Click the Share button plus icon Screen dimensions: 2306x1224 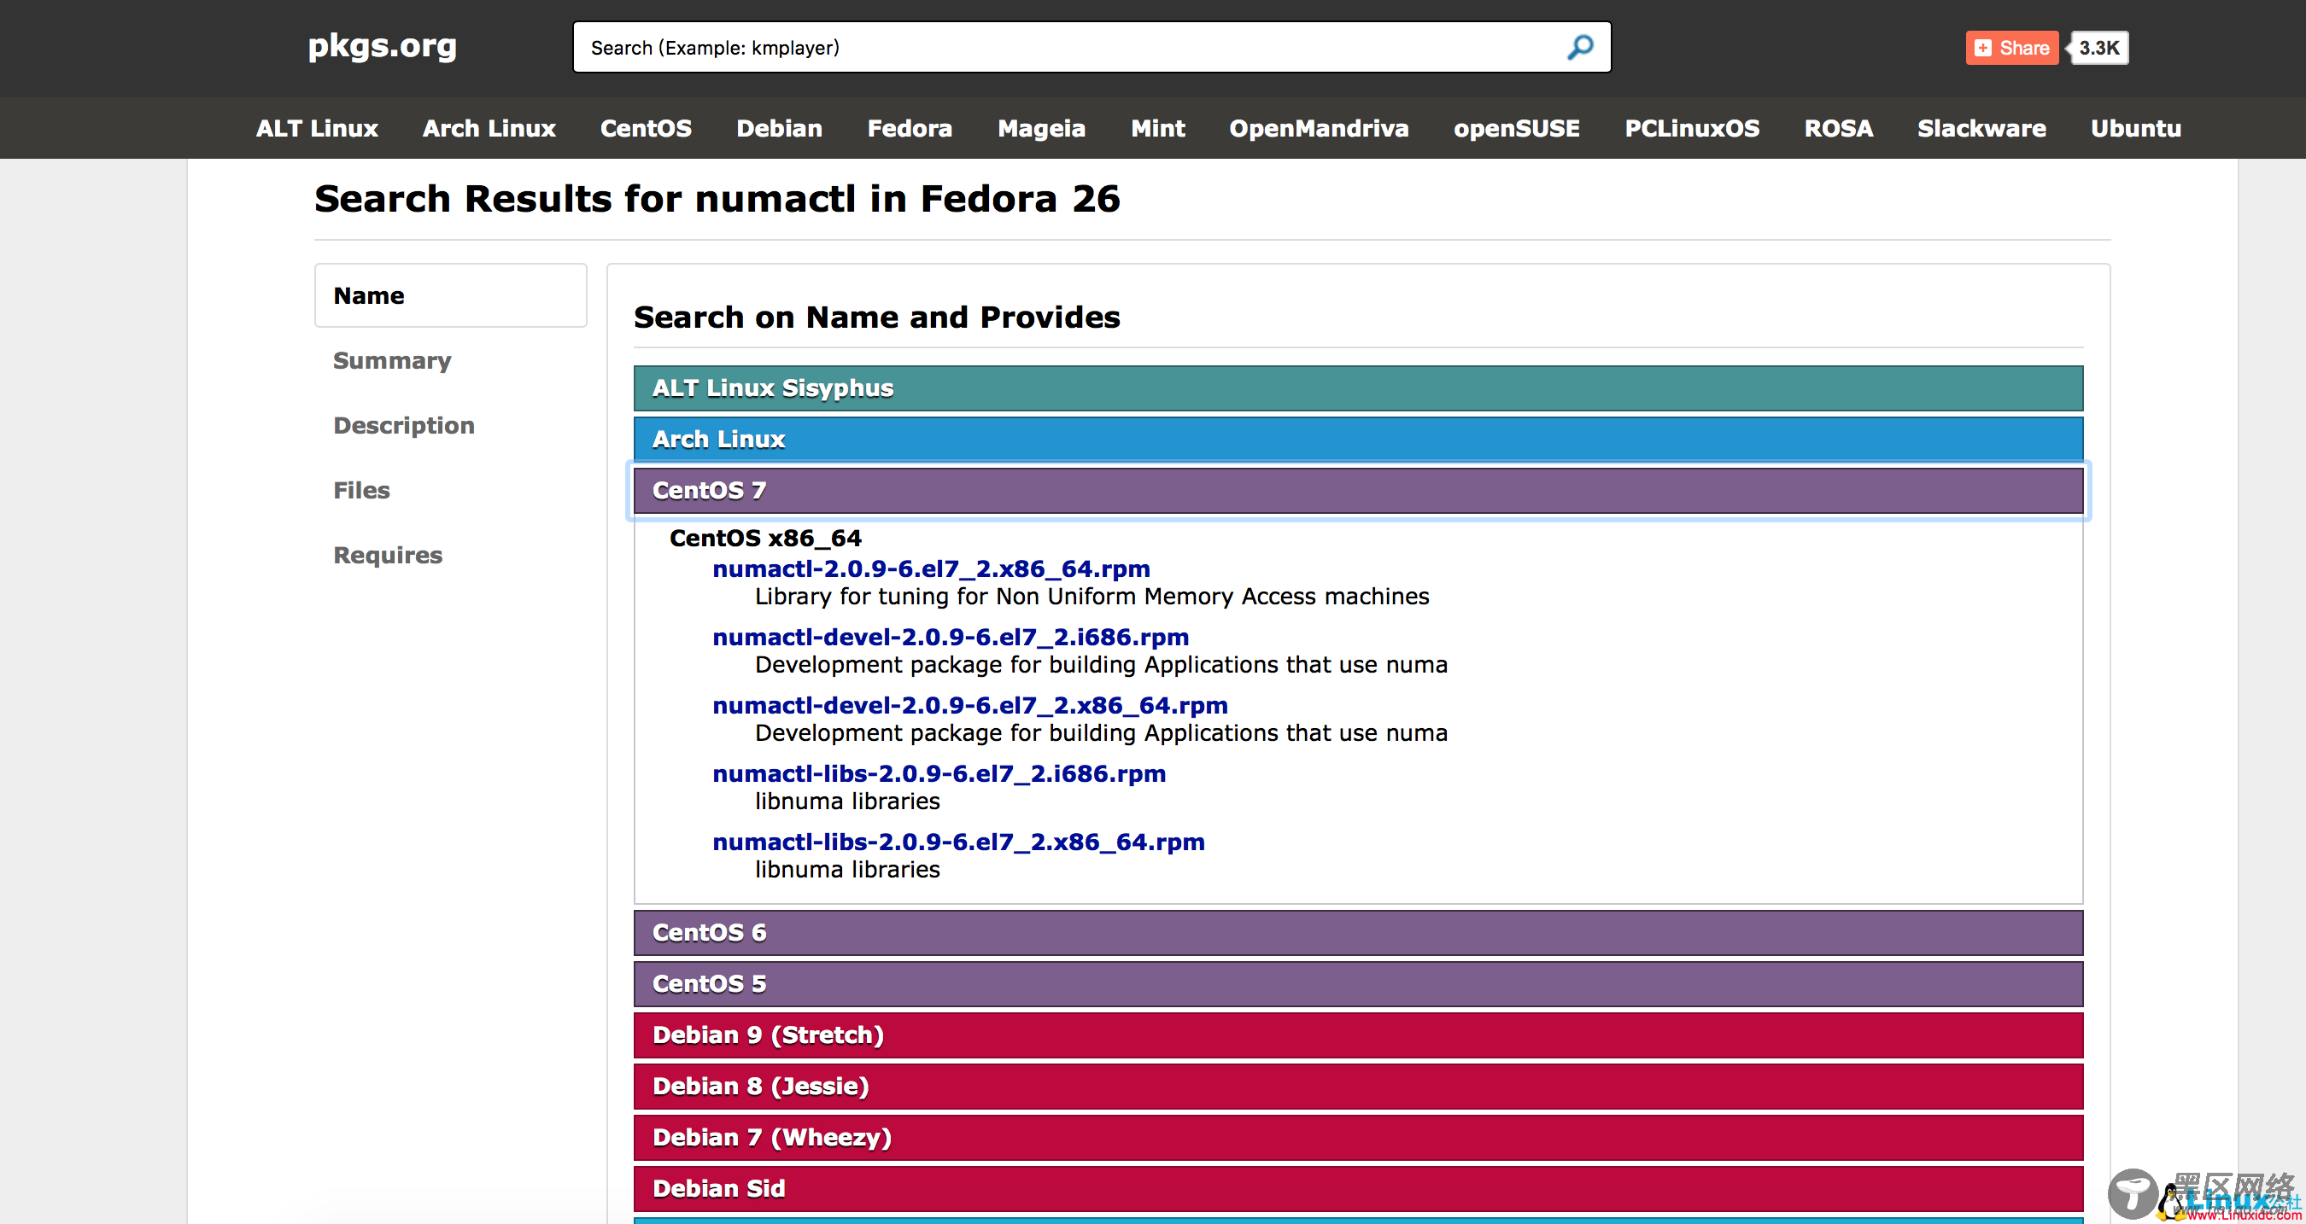(x=1983, y=49)
